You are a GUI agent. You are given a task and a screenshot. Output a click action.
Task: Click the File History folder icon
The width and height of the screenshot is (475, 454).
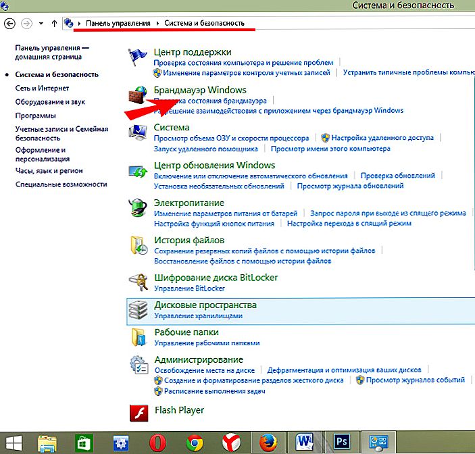click(x=139, y=245)
